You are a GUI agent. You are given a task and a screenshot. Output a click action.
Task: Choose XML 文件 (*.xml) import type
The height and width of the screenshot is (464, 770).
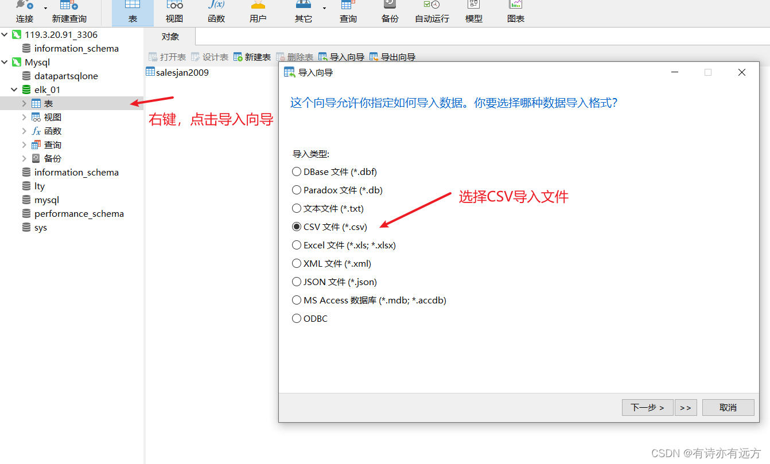tap(332, 263)
